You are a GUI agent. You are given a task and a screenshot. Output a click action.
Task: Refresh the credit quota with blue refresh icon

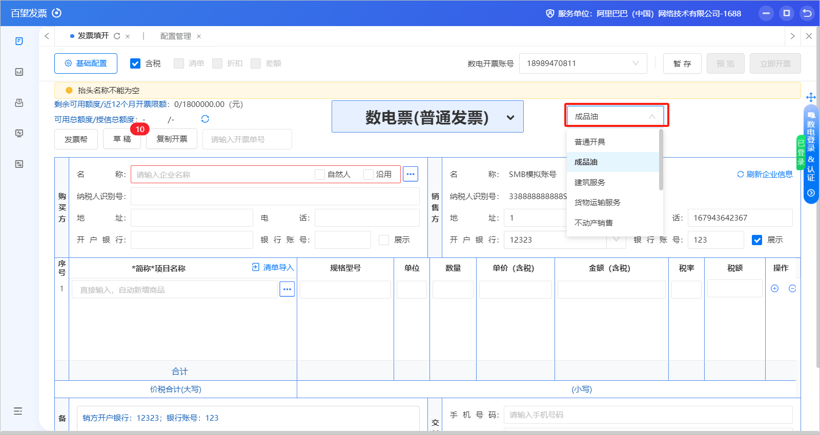[205, 119]
